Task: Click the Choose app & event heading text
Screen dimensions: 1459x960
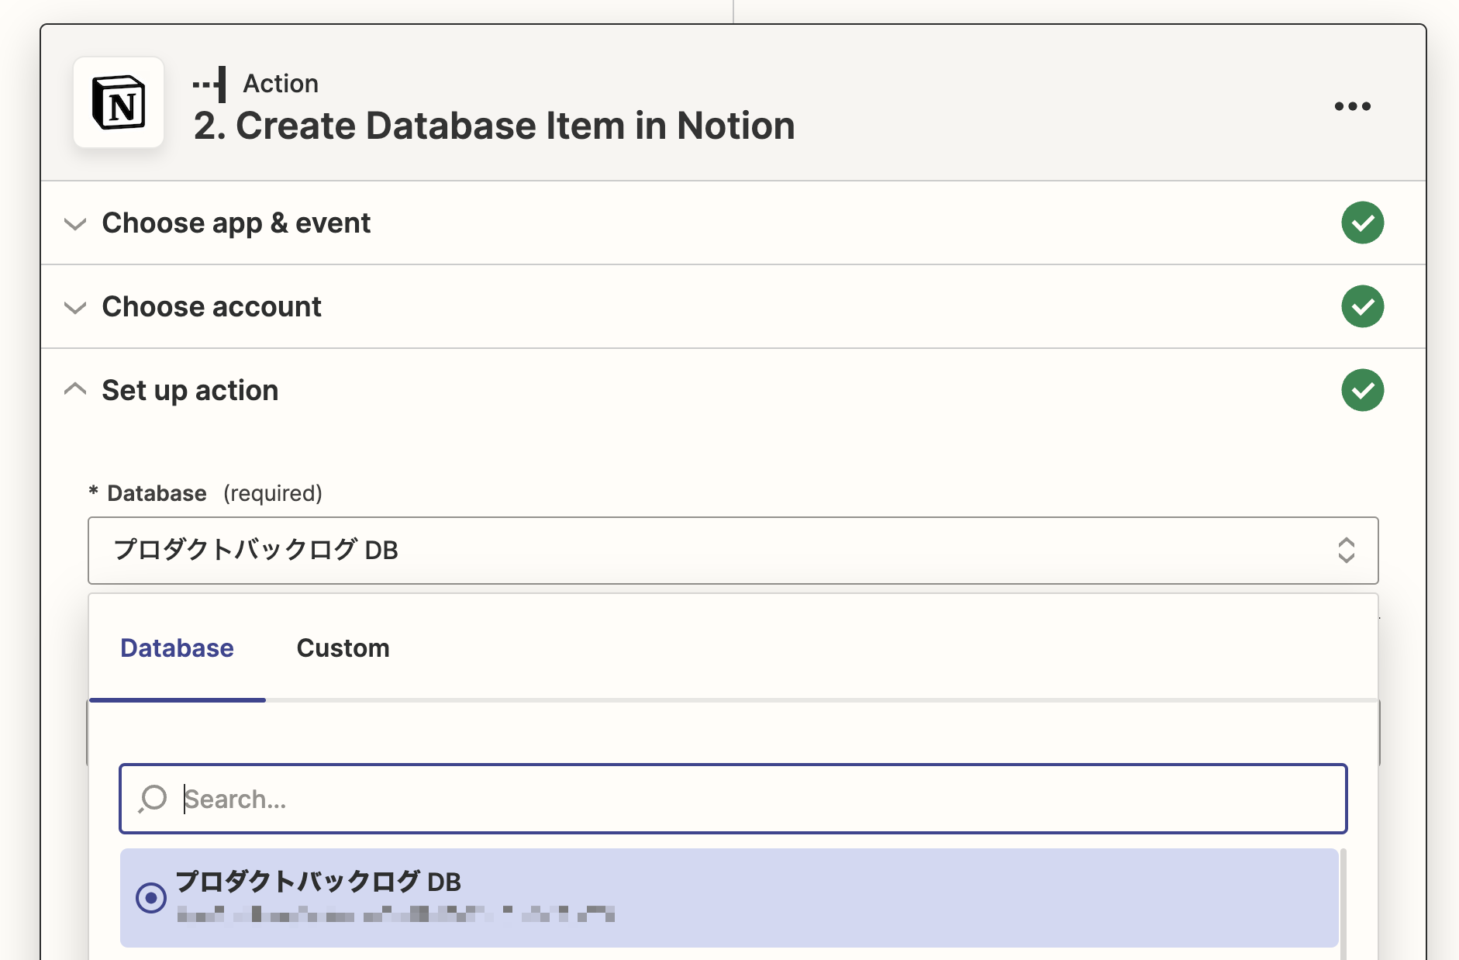Action: pyautogui.click(x=236, y=223)
